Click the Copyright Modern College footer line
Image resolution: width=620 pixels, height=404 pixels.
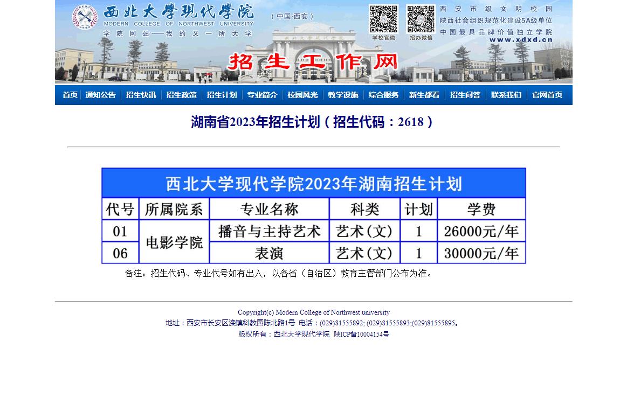(314, 312)
